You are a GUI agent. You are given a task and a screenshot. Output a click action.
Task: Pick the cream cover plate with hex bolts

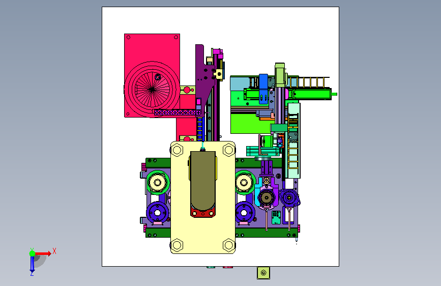click(x=203, y=197)
